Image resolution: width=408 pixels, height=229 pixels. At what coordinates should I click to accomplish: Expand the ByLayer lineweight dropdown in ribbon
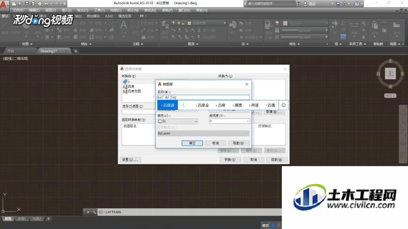pos(326,37)
